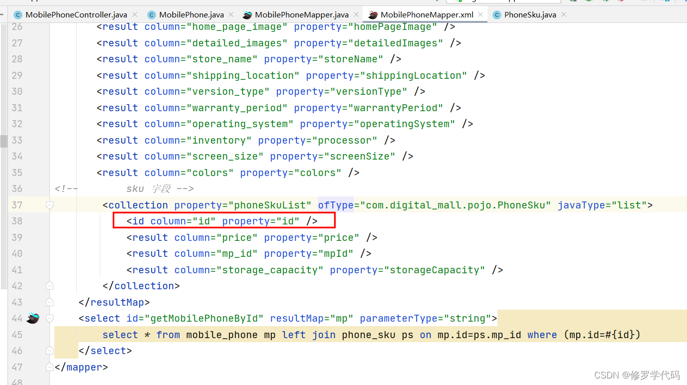
Task: Click the #{id} parameter in SQL
Action: 619,335
